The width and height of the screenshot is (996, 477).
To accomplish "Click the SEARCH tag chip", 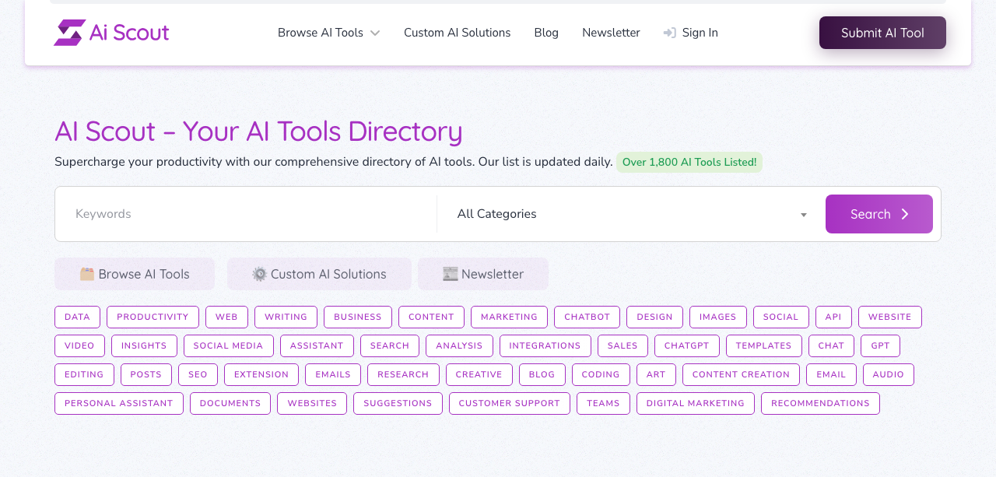I will (x=390, y=345).
